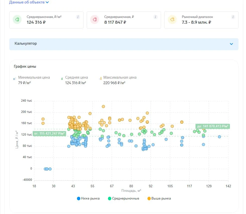Click 'до: 141 070,413 ₽/м²' chart label
Image resolution: width=246 pixels, height=214 pixels.
(212, 126)
